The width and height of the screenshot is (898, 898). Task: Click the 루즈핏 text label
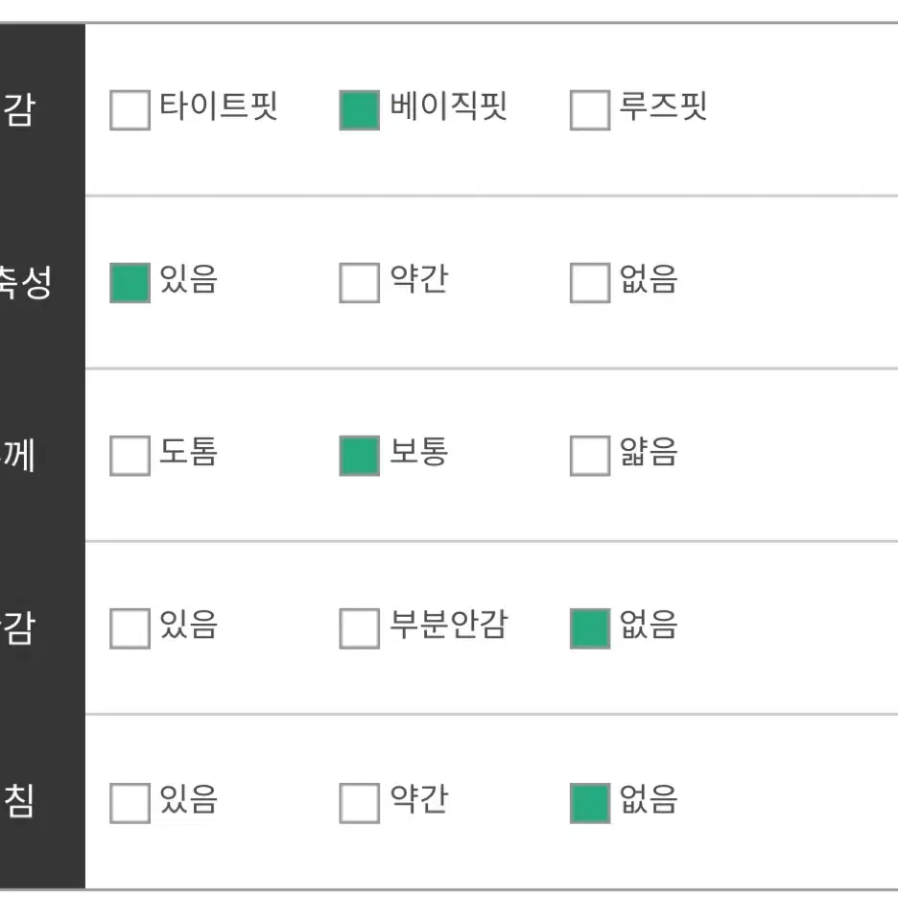[663, 106]
